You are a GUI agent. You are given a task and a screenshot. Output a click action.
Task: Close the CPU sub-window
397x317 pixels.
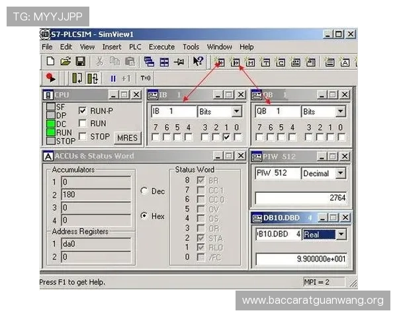tap(136, 94)
